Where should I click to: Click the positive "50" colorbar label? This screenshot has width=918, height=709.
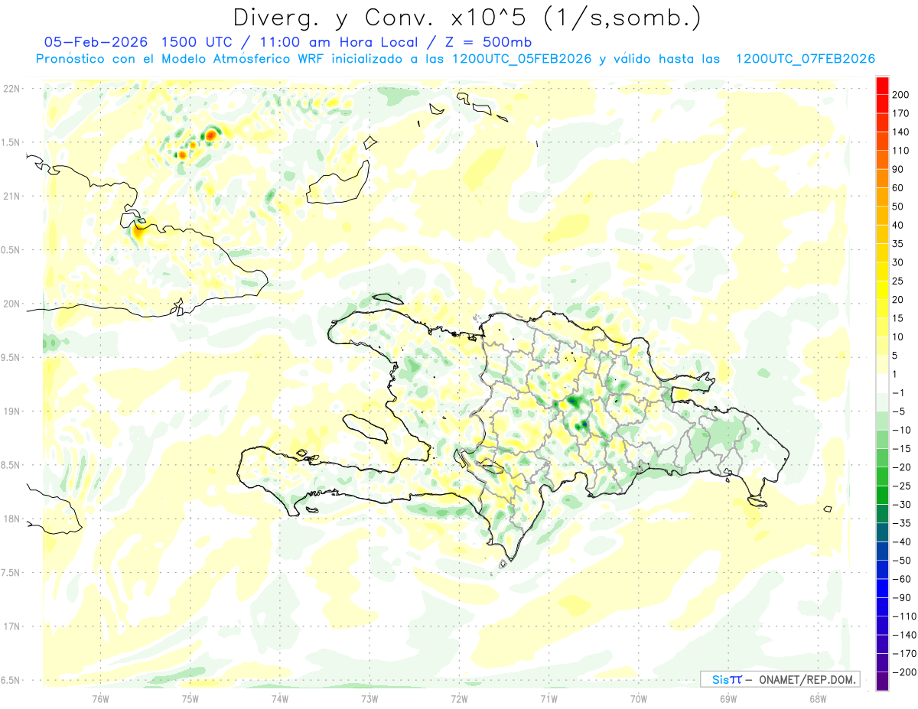tap(899, 207)
